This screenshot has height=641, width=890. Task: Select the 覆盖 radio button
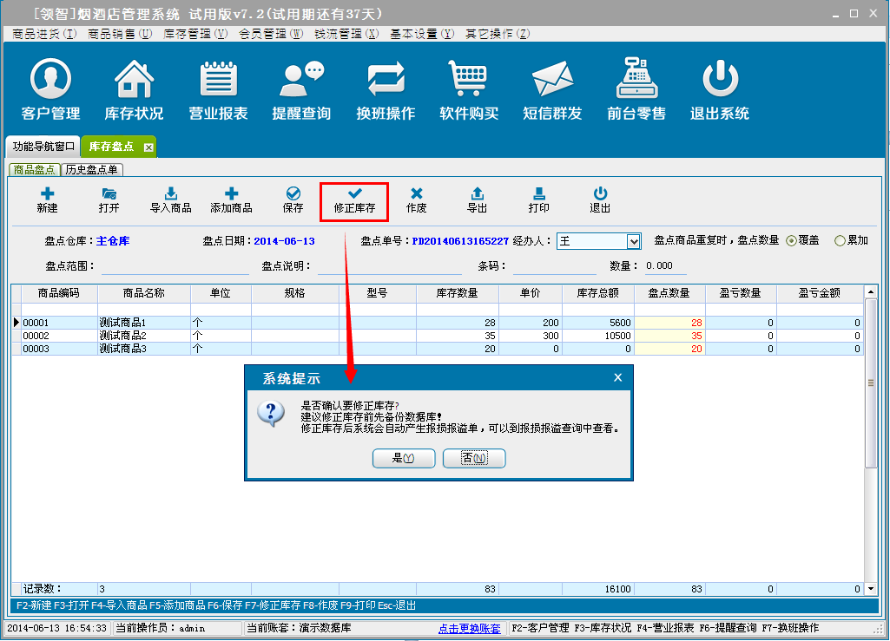click(x=791, y=240)
